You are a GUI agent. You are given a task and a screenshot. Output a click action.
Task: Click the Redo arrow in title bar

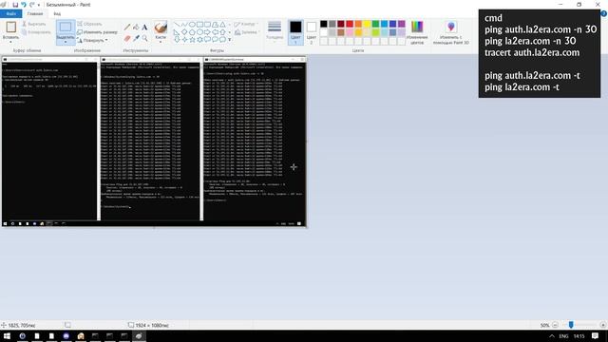click(31, 5)
